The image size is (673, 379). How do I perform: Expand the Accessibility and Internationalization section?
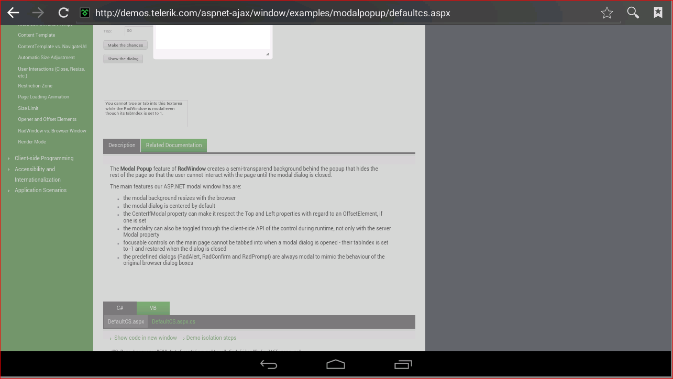pos(8,169)
